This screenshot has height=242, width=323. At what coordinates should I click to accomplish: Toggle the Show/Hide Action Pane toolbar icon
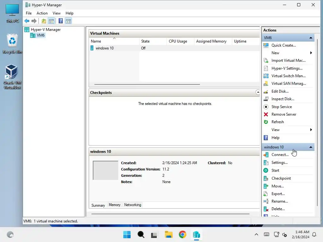coord(68,21)
